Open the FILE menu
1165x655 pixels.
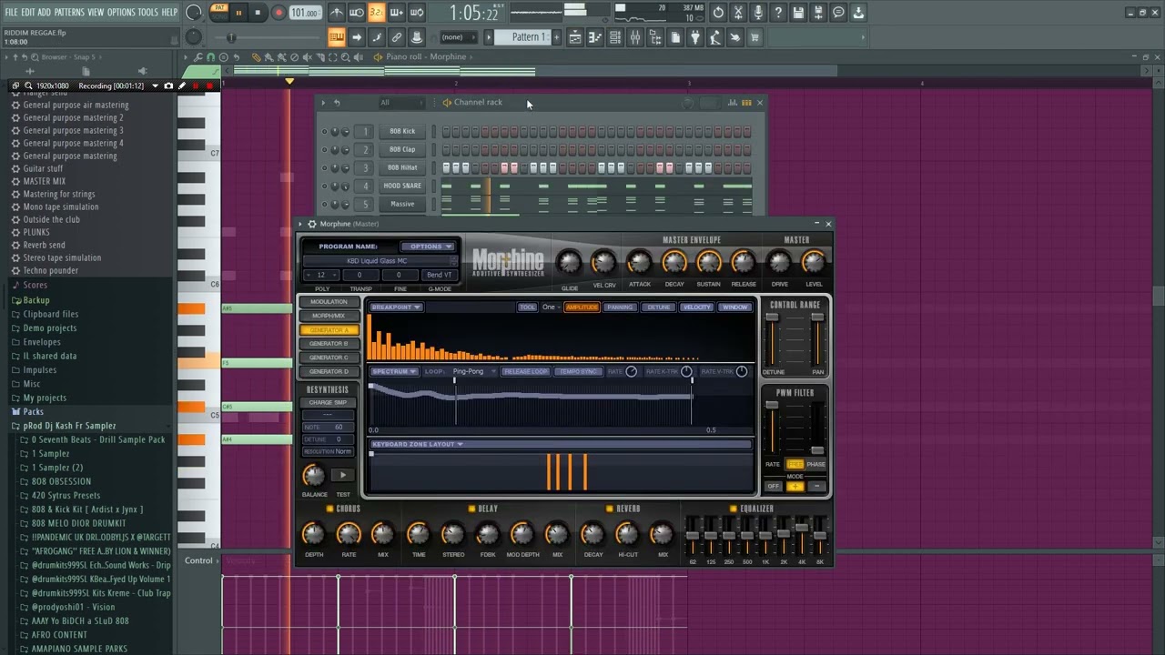point(12,12)
